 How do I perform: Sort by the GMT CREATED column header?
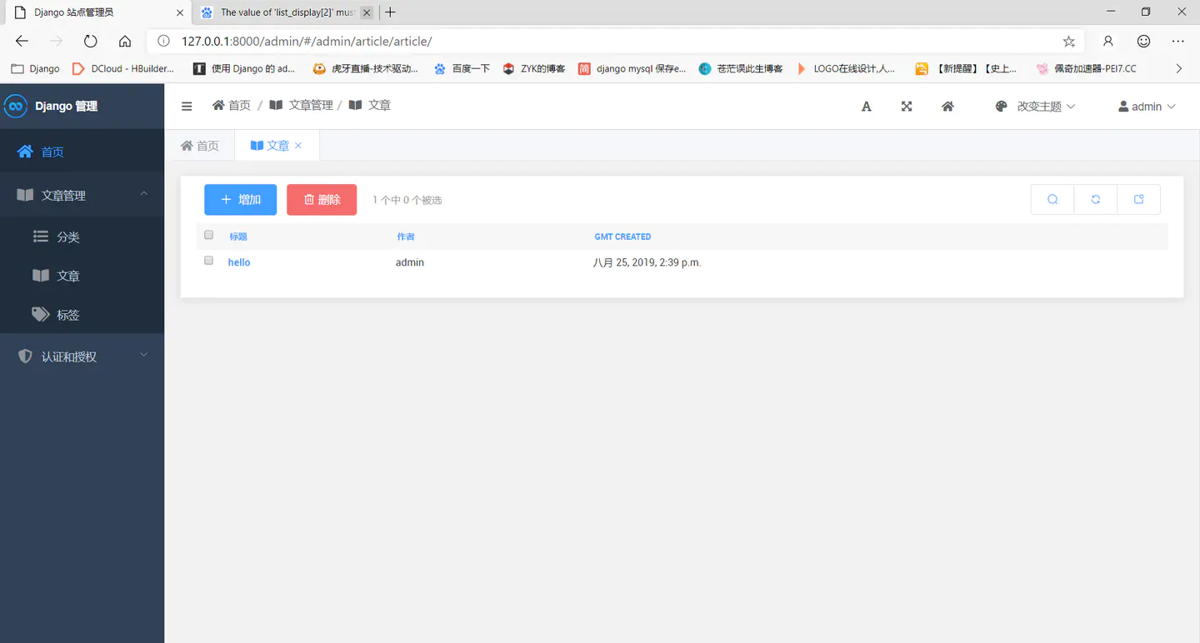[x=622, y=237]
